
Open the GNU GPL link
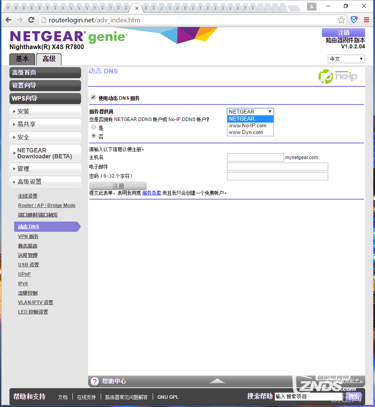pyautogui.click(x=168, y=397)
